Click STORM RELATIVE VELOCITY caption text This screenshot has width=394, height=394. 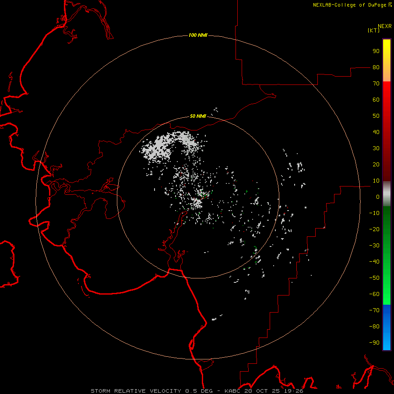click(x=136, y=391)
